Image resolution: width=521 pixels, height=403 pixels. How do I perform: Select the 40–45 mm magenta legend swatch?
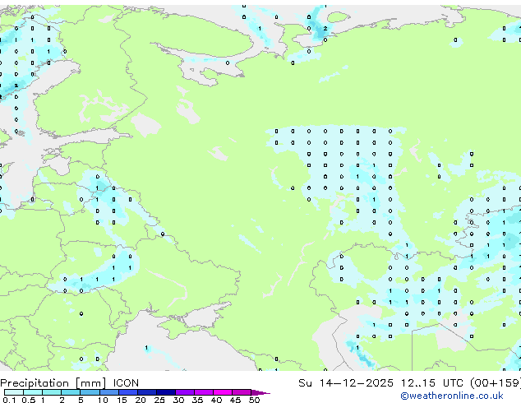223,392
